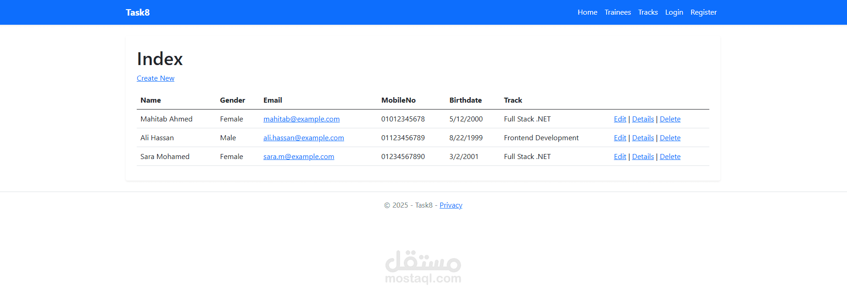The width and height of the screenshot is (847, 291).
Task: Open the Home nav item
Action: click(587, 12)
